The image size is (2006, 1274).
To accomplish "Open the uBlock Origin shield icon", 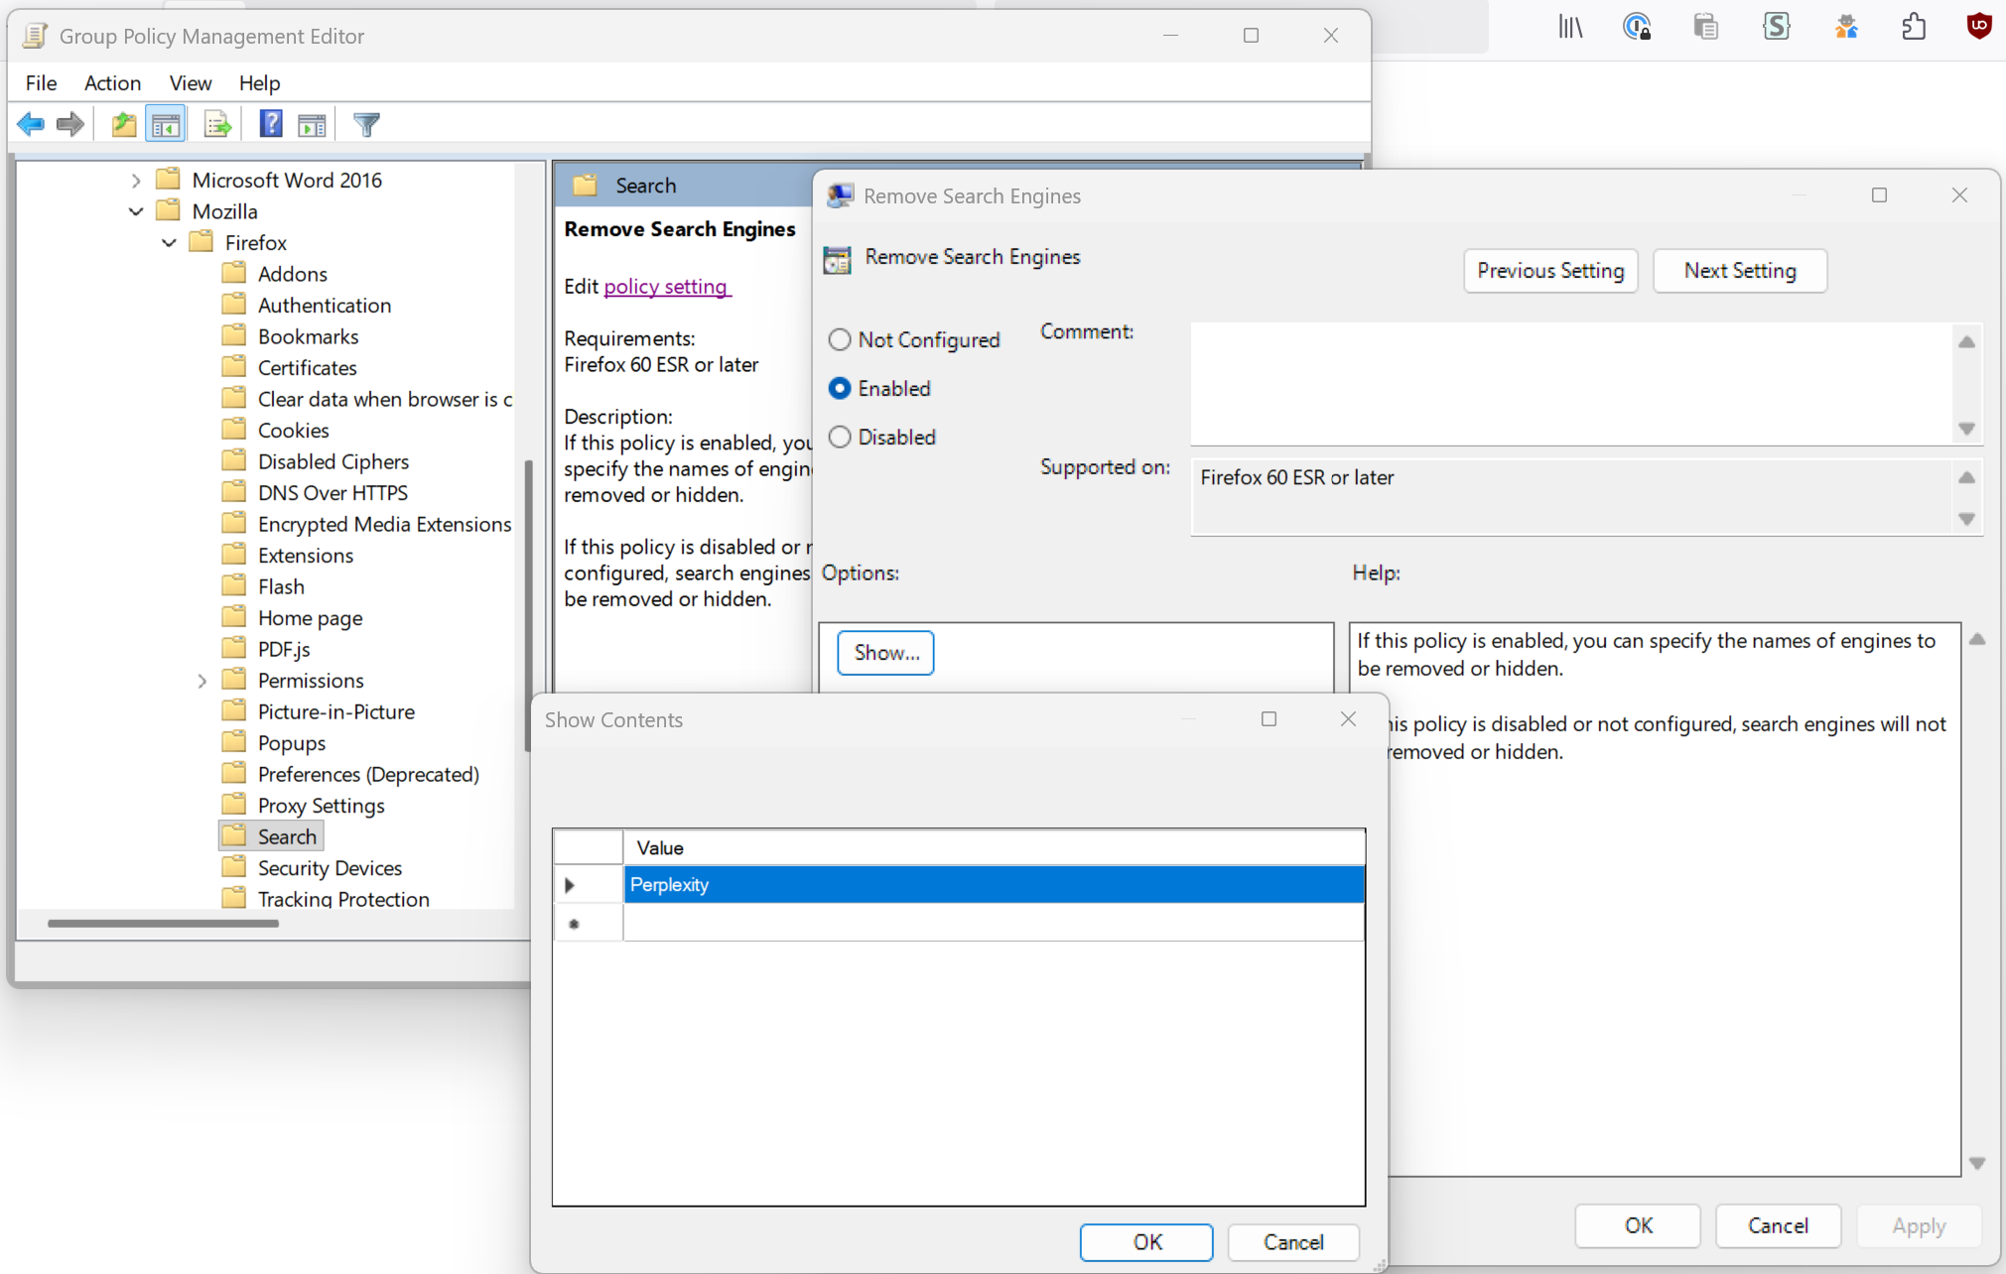I will click(1978, 27).
